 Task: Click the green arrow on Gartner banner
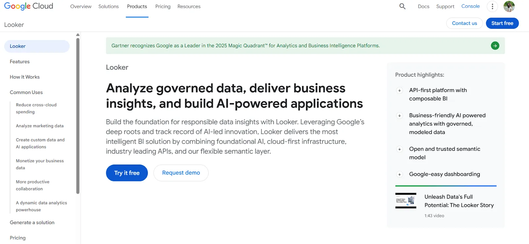point(495,46)
